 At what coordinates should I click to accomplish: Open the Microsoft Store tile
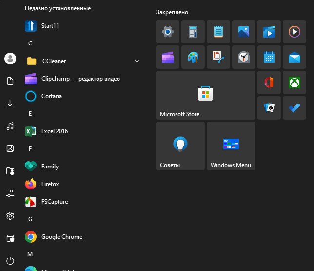206,95
